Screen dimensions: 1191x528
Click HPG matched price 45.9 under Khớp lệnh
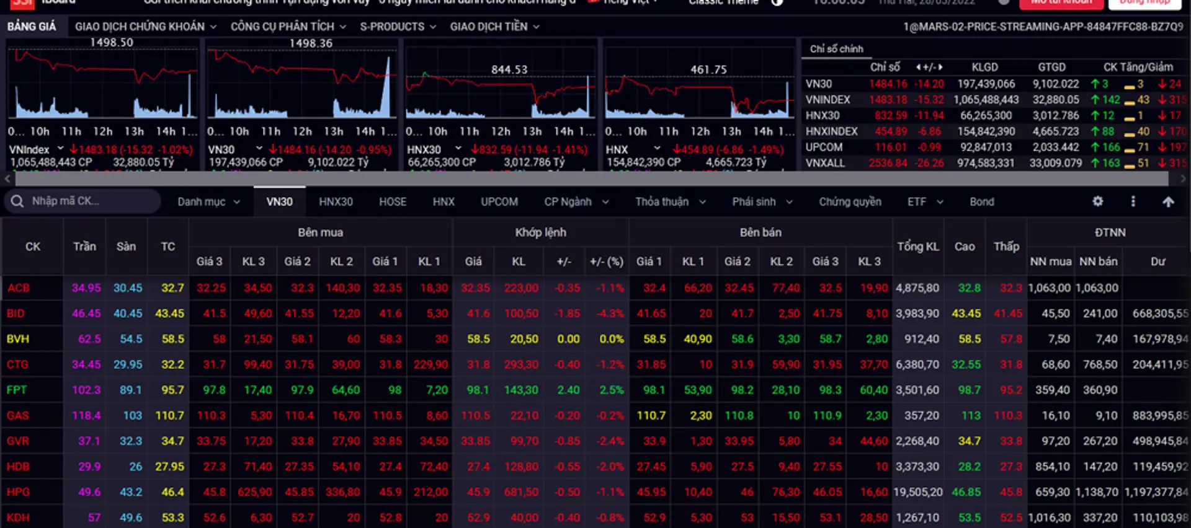tap(478, 491)
